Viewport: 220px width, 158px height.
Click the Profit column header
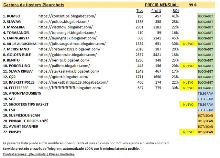click(x=156, y=11)
